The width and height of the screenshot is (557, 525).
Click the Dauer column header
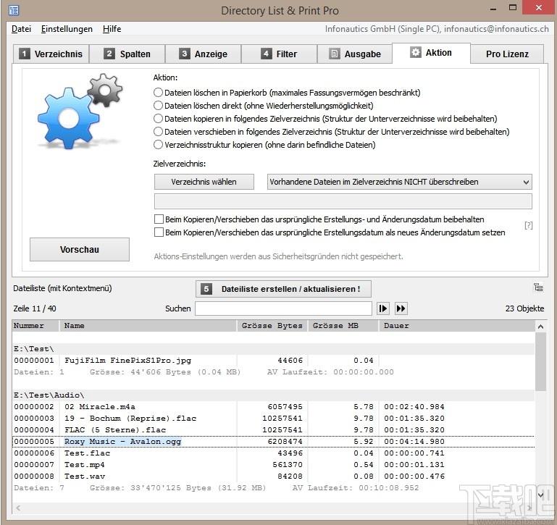(x=457, y=326)
